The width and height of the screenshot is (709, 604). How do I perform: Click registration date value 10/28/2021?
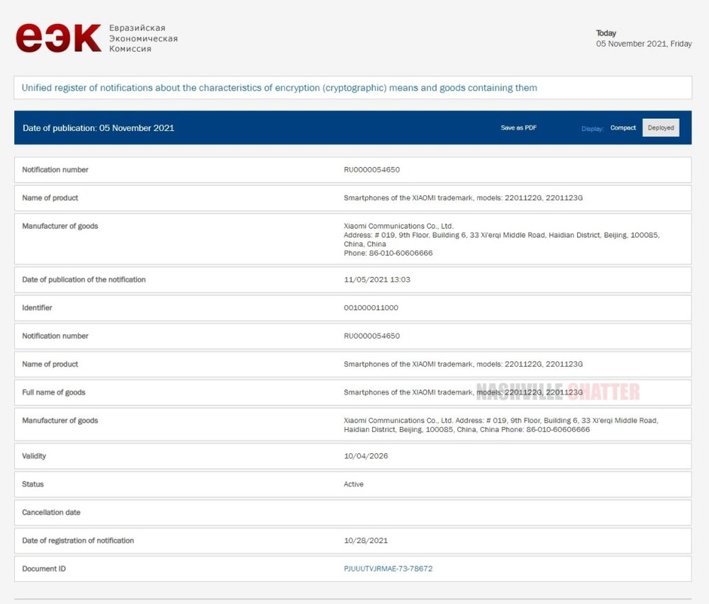tap(365, 541)
